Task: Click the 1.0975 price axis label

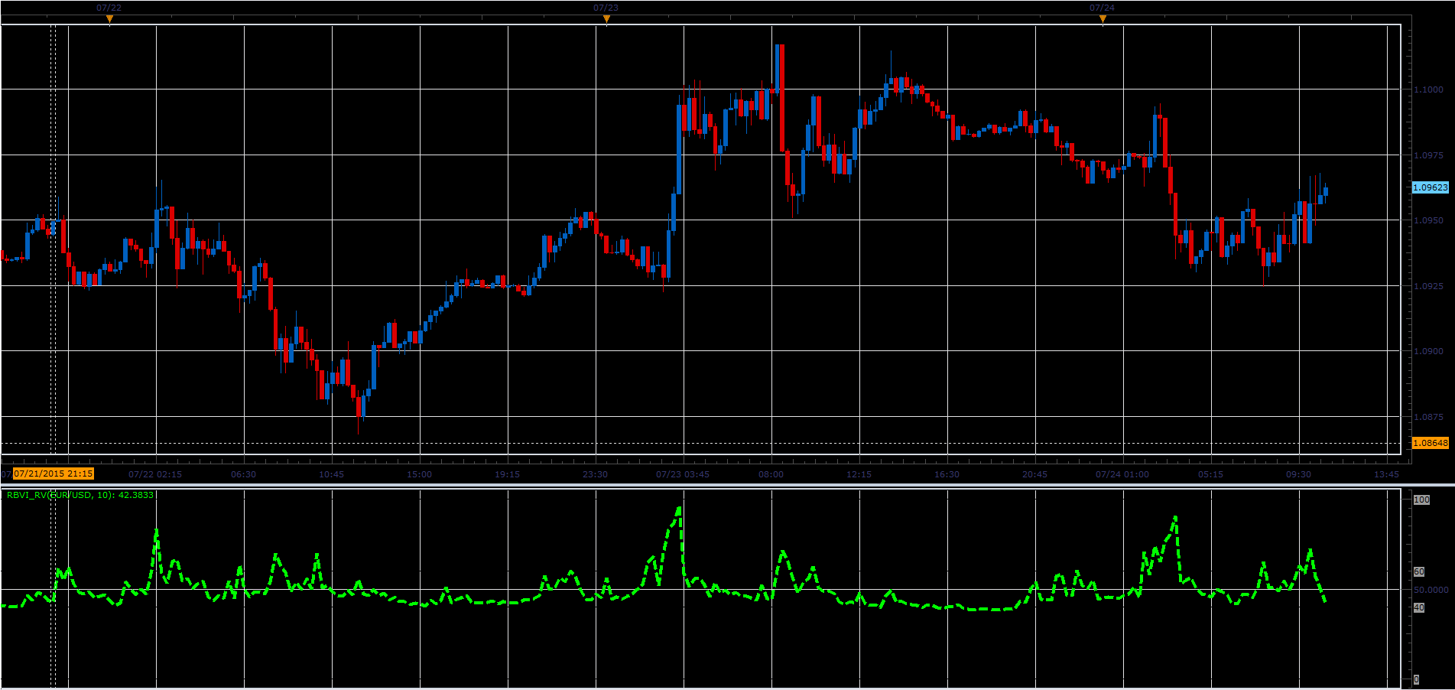Action: pos(1428,155)
